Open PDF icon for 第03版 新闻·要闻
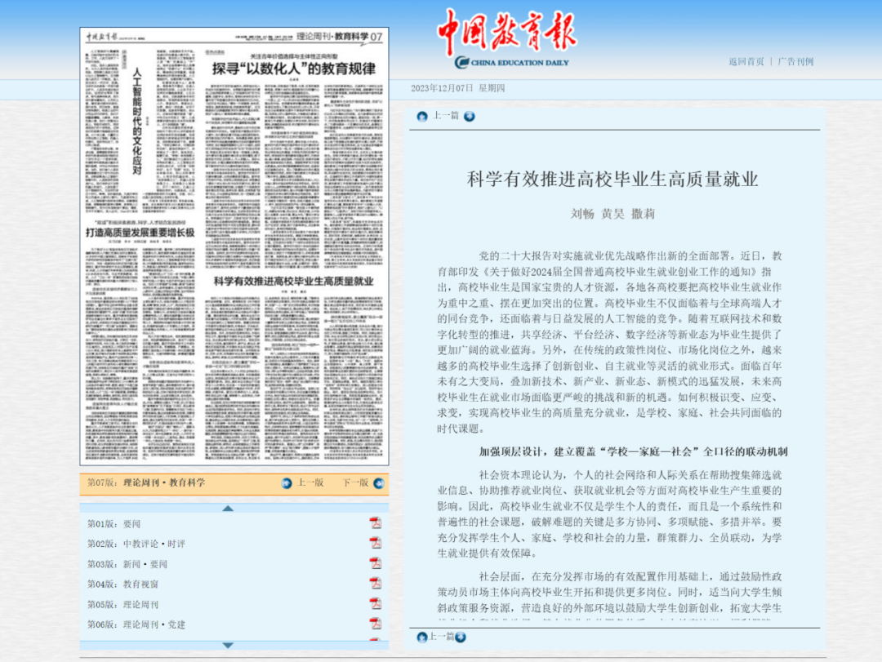Screen dimensions: 882x662 click(x=376, y=563)
